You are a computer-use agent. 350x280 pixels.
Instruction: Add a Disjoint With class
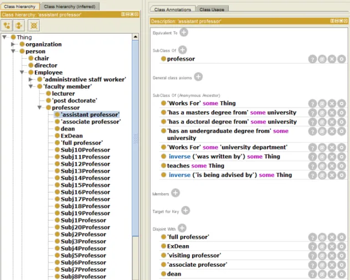(182, 228)
